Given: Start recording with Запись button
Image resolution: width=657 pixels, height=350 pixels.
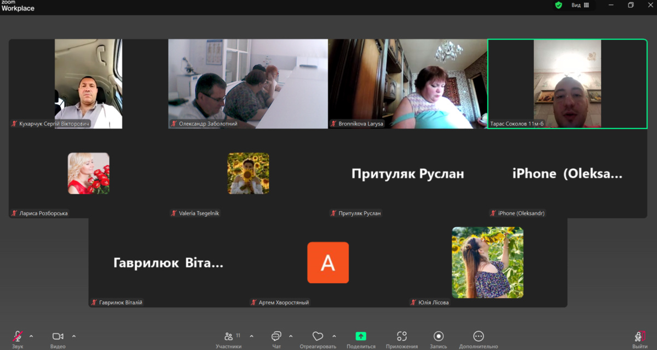Looking at the screenshot, I should pos(439,339).
